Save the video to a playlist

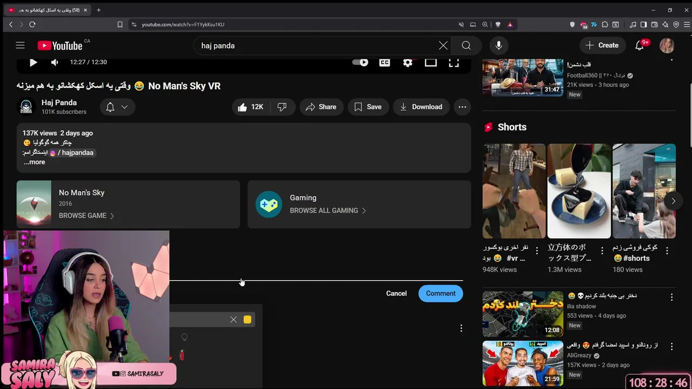pos(368,107)
